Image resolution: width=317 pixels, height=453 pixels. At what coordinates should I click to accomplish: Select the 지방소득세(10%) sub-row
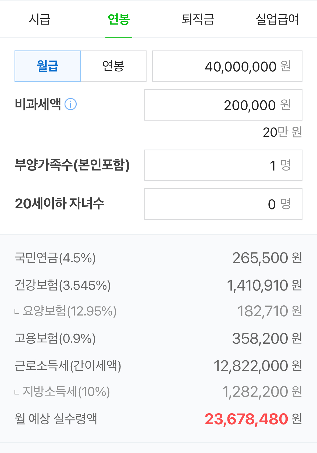click(159, 392)
